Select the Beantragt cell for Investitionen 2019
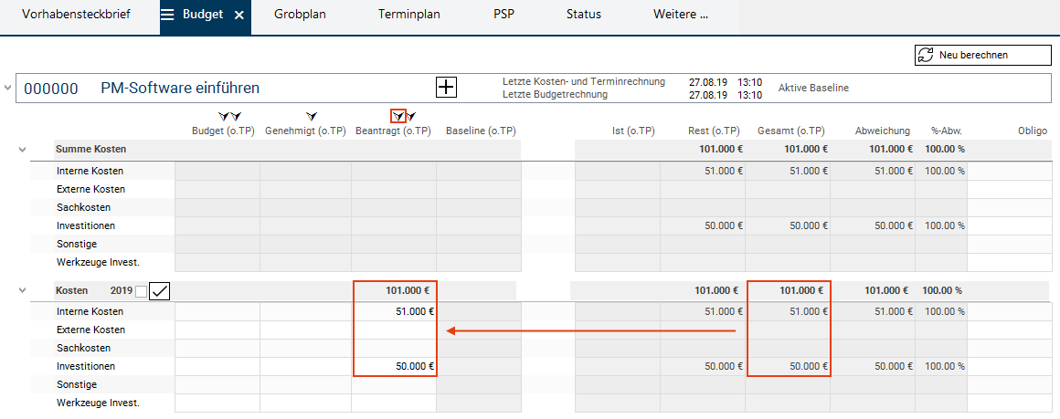1060x419 pixels. (394, 366)
